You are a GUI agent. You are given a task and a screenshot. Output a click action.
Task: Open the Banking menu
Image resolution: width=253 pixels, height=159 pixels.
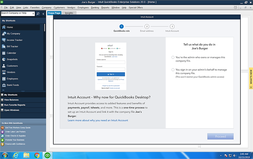[95, 7]
